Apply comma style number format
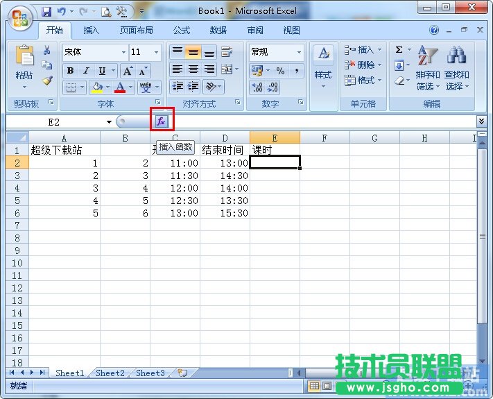 [x=296, y=71]
